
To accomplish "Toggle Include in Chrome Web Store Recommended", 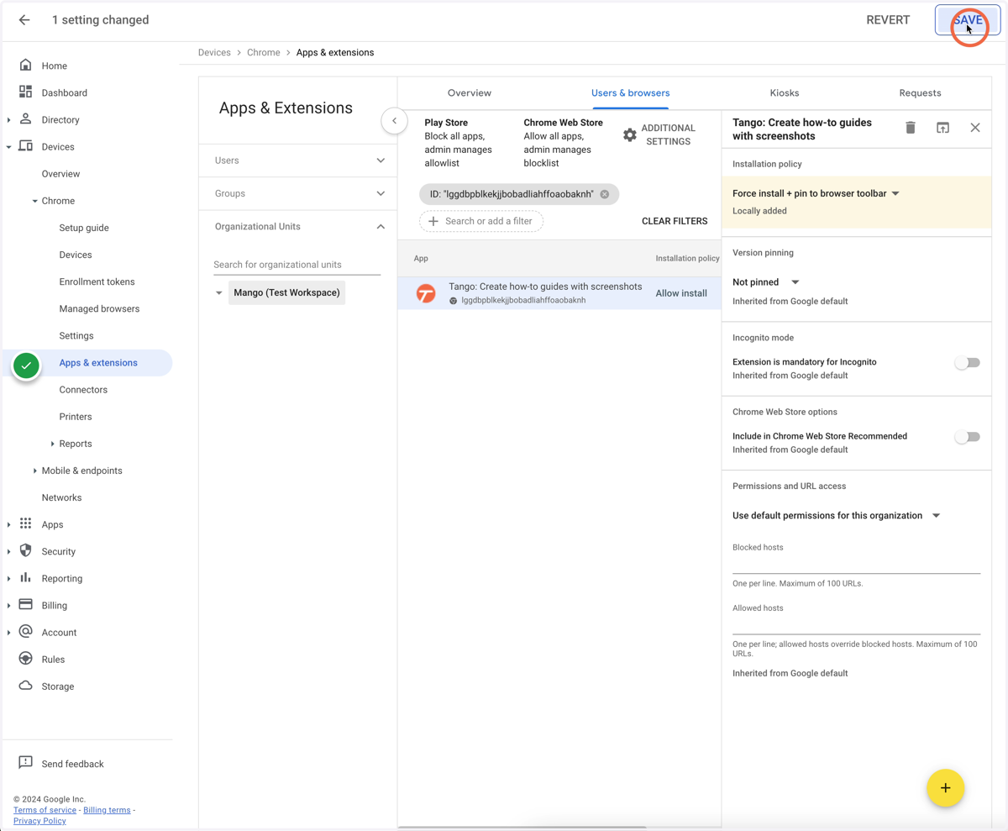I will click(967, 437).
